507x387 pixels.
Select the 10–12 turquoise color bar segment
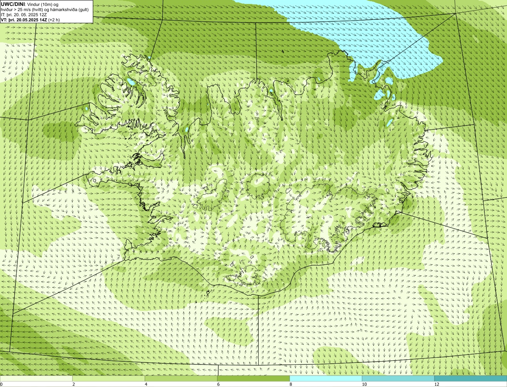(398, 379)
